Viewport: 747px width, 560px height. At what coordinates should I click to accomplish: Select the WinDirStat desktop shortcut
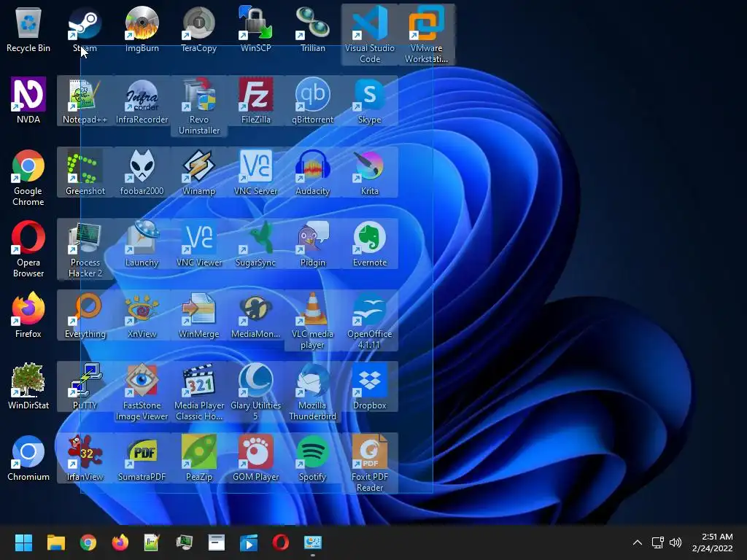click(x=28, y=386)
